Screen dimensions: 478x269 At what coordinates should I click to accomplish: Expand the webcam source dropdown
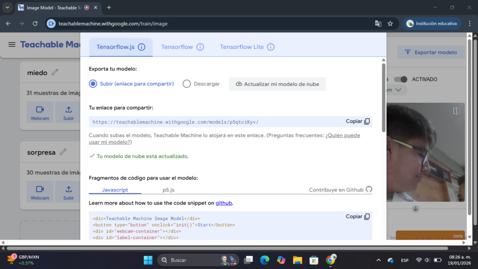(398, 90)
